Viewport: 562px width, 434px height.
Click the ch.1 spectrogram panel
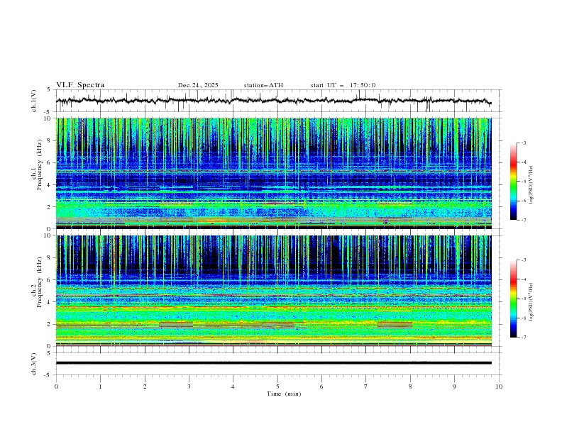click(274, 173)
